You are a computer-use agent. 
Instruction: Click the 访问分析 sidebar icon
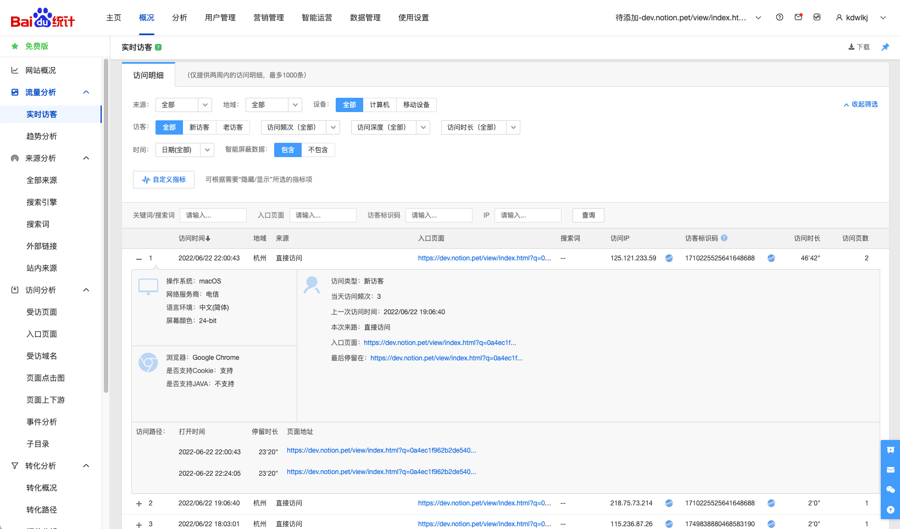tap(15, 290)
